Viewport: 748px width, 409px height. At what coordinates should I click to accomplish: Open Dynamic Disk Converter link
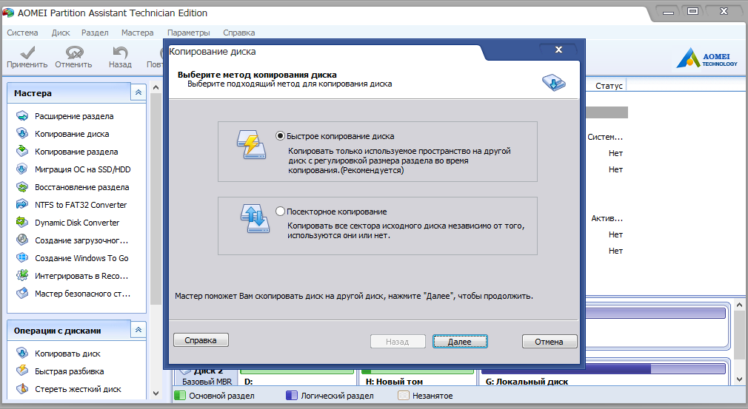point(77,223)
